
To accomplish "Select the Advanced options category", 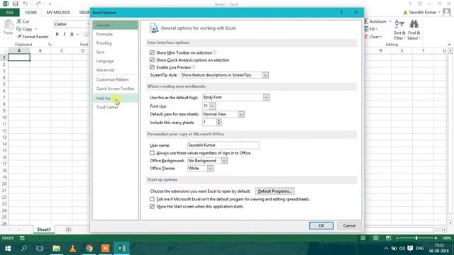I will pos(105,70).
